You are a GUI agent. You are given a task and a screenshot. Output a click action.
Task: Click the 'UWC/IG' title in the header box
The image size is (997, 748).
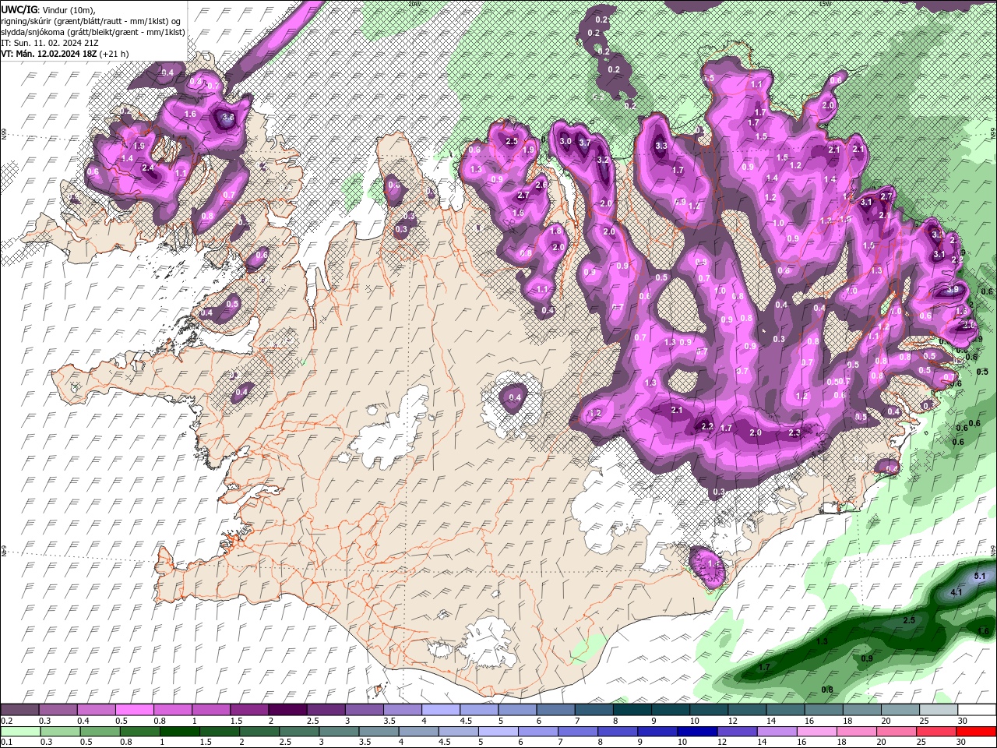(x=19, y=9)
